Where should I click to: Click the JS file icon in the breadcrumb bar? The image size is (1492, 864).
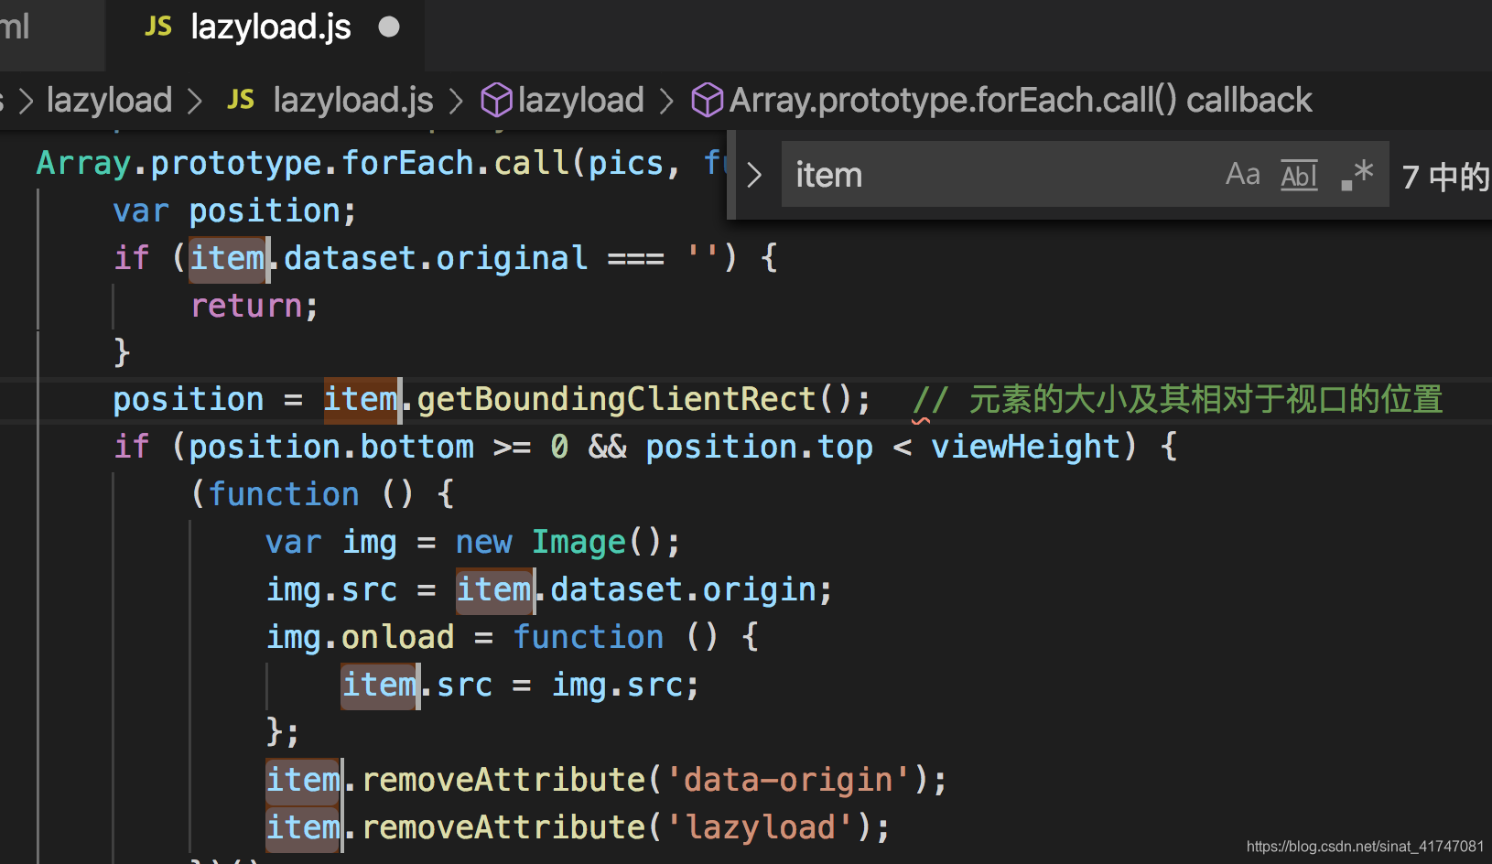click(240, 99)
